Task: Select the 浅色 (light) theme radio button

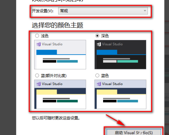Action: tap(37, 36)
